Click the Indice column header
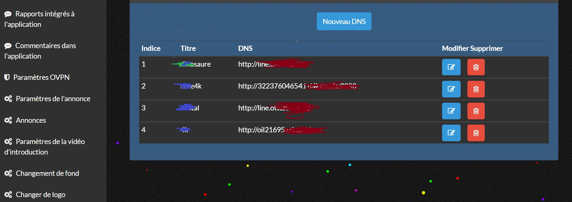 [x=151, y=48]
